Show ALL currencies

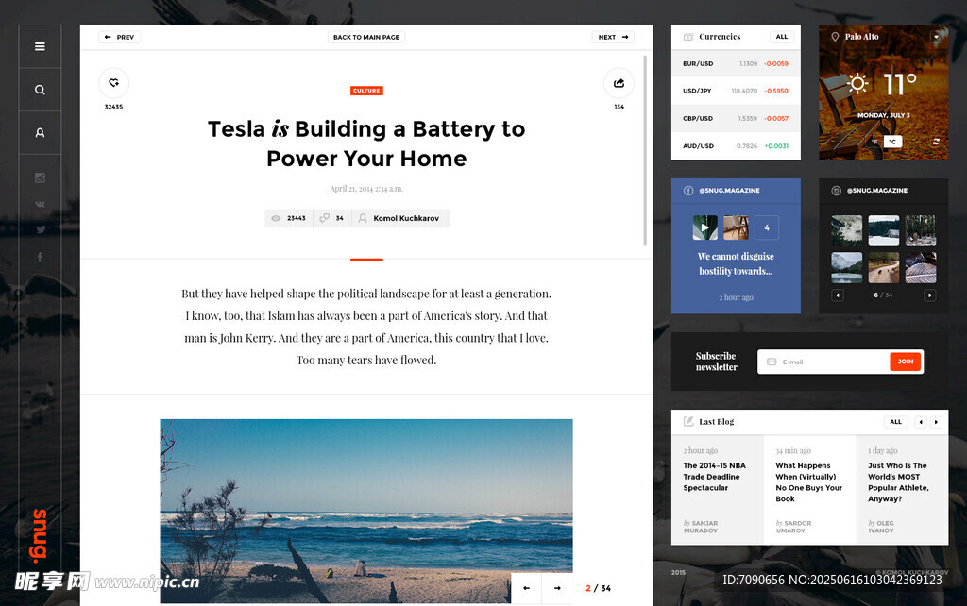click(781, 37)
